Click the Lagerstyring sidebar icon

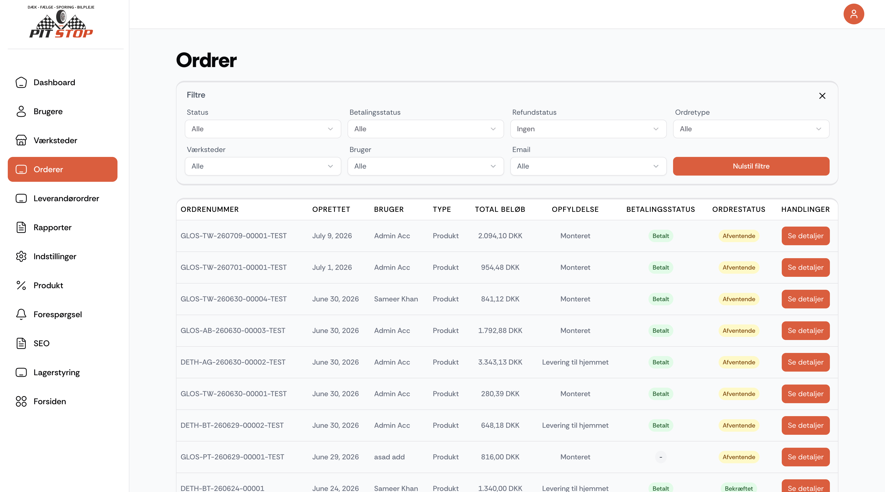[x=21, y=372]
